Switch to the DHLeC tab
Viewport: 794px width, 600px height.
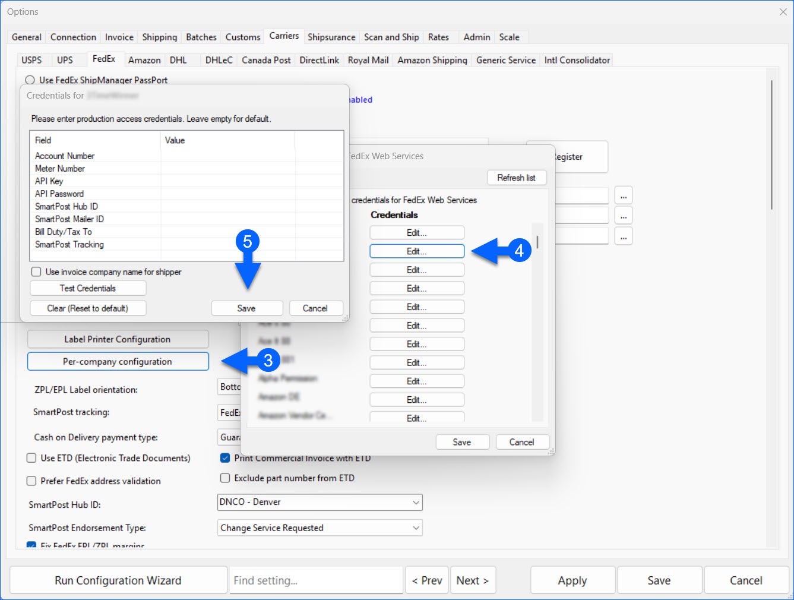tap(219, 60)
